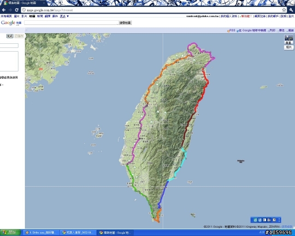Go back with the browser back arrow
This screenshot has height=236, width=295.
pyautogui.click(x=4, y=10)
